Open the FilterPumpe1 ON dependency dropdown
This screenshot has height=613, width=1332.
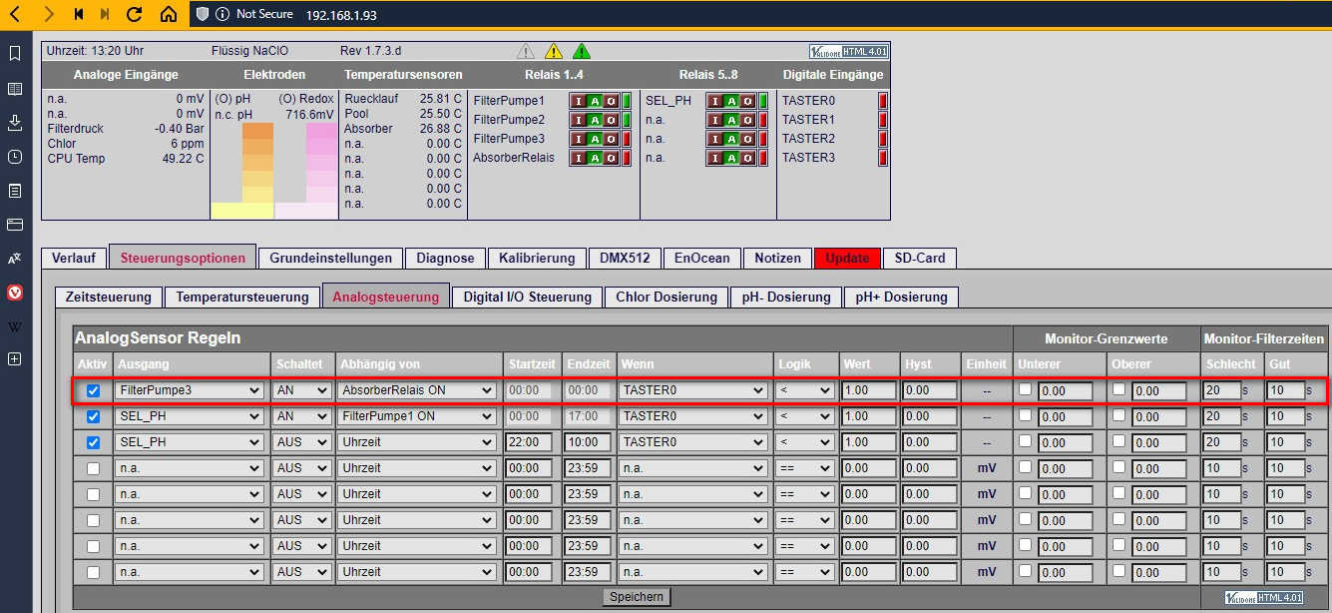(418, 416)
